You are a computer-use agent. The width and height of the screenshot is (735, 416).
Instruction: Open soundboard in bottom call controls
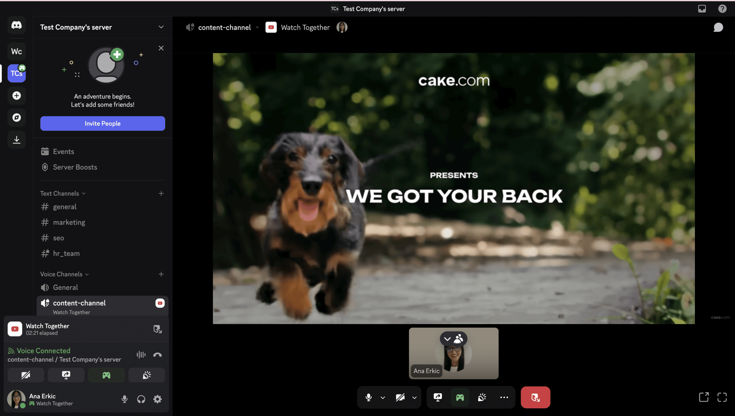(482, 397)
